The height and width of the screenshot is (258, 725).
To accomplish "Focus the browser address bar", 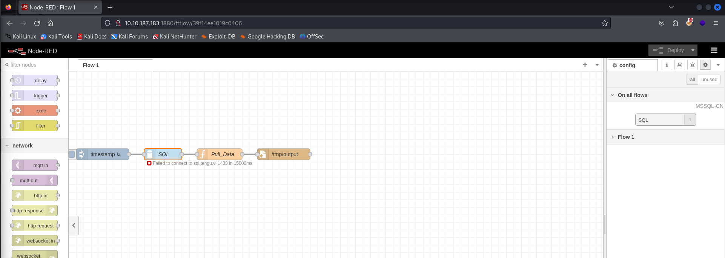I will click(x=356, y=23).
